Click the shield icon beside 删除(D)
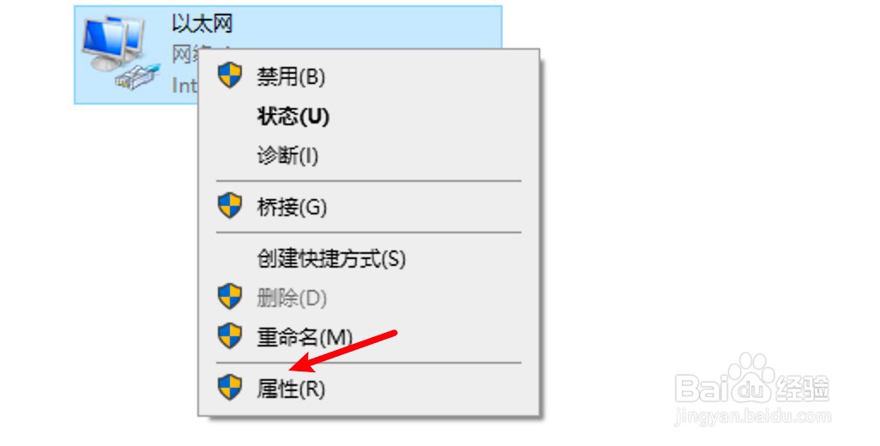Screen dimensions: 880x446 [230, 297]
